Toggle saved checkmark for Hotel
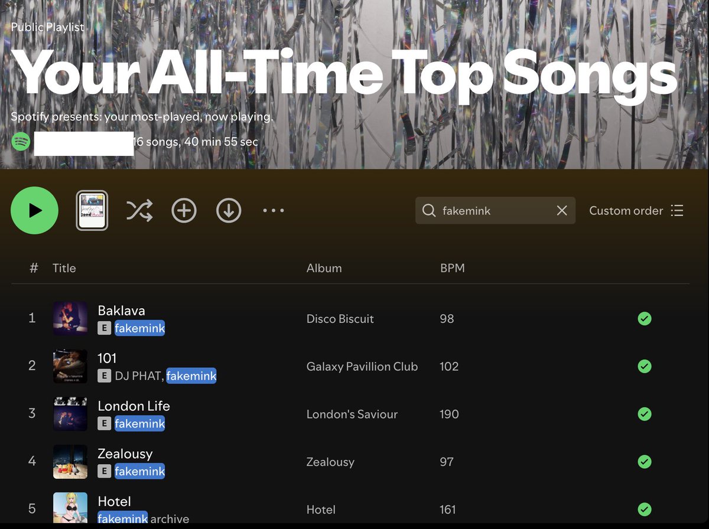 coord(645,510)
